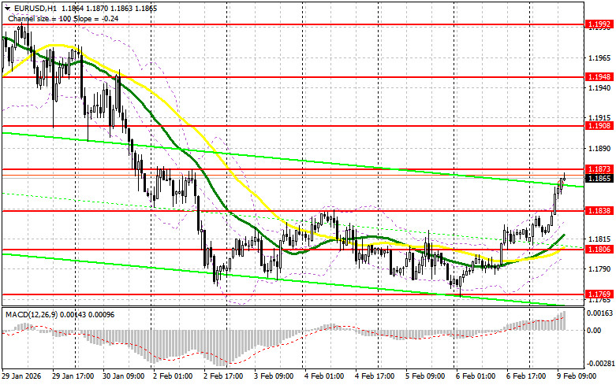Viewport: 616px width, 385px height.
Task: Click the red 1.1806 price level label
Action: click(x=599, y=249)
